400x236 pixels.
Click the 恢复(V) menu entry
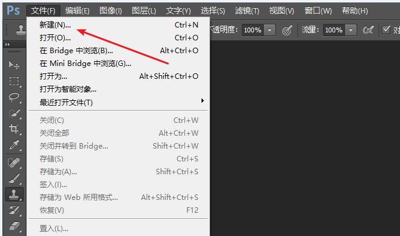118,210
